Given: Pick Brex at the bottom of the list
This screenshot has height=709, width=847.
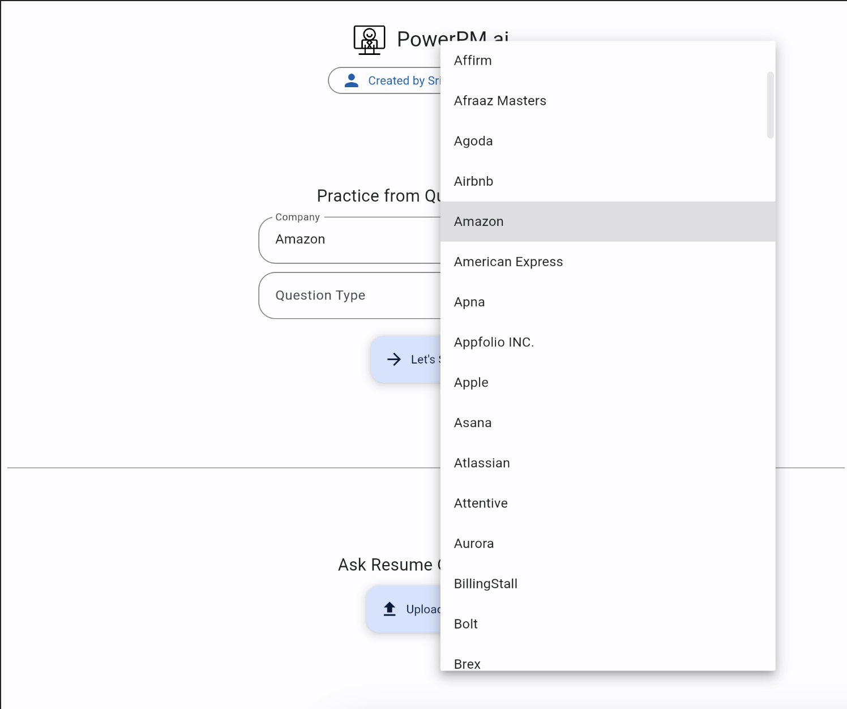Looking at the screenshot, I should (x=608, y=657).
